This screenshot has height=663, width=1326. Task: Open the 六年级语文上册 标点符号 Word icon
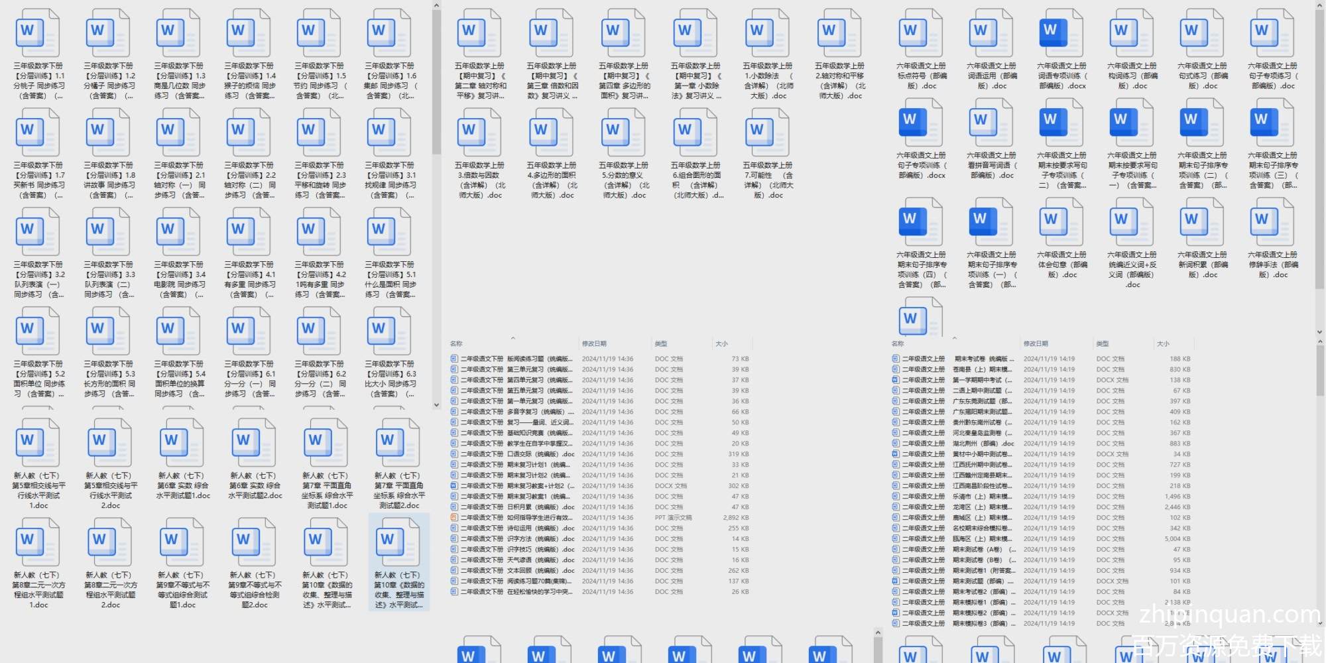pos(920,33)
